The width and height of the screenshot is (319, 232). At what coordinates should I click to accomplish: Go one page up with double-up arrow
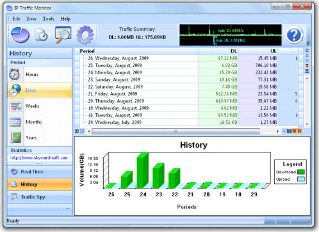coord(307,56)
